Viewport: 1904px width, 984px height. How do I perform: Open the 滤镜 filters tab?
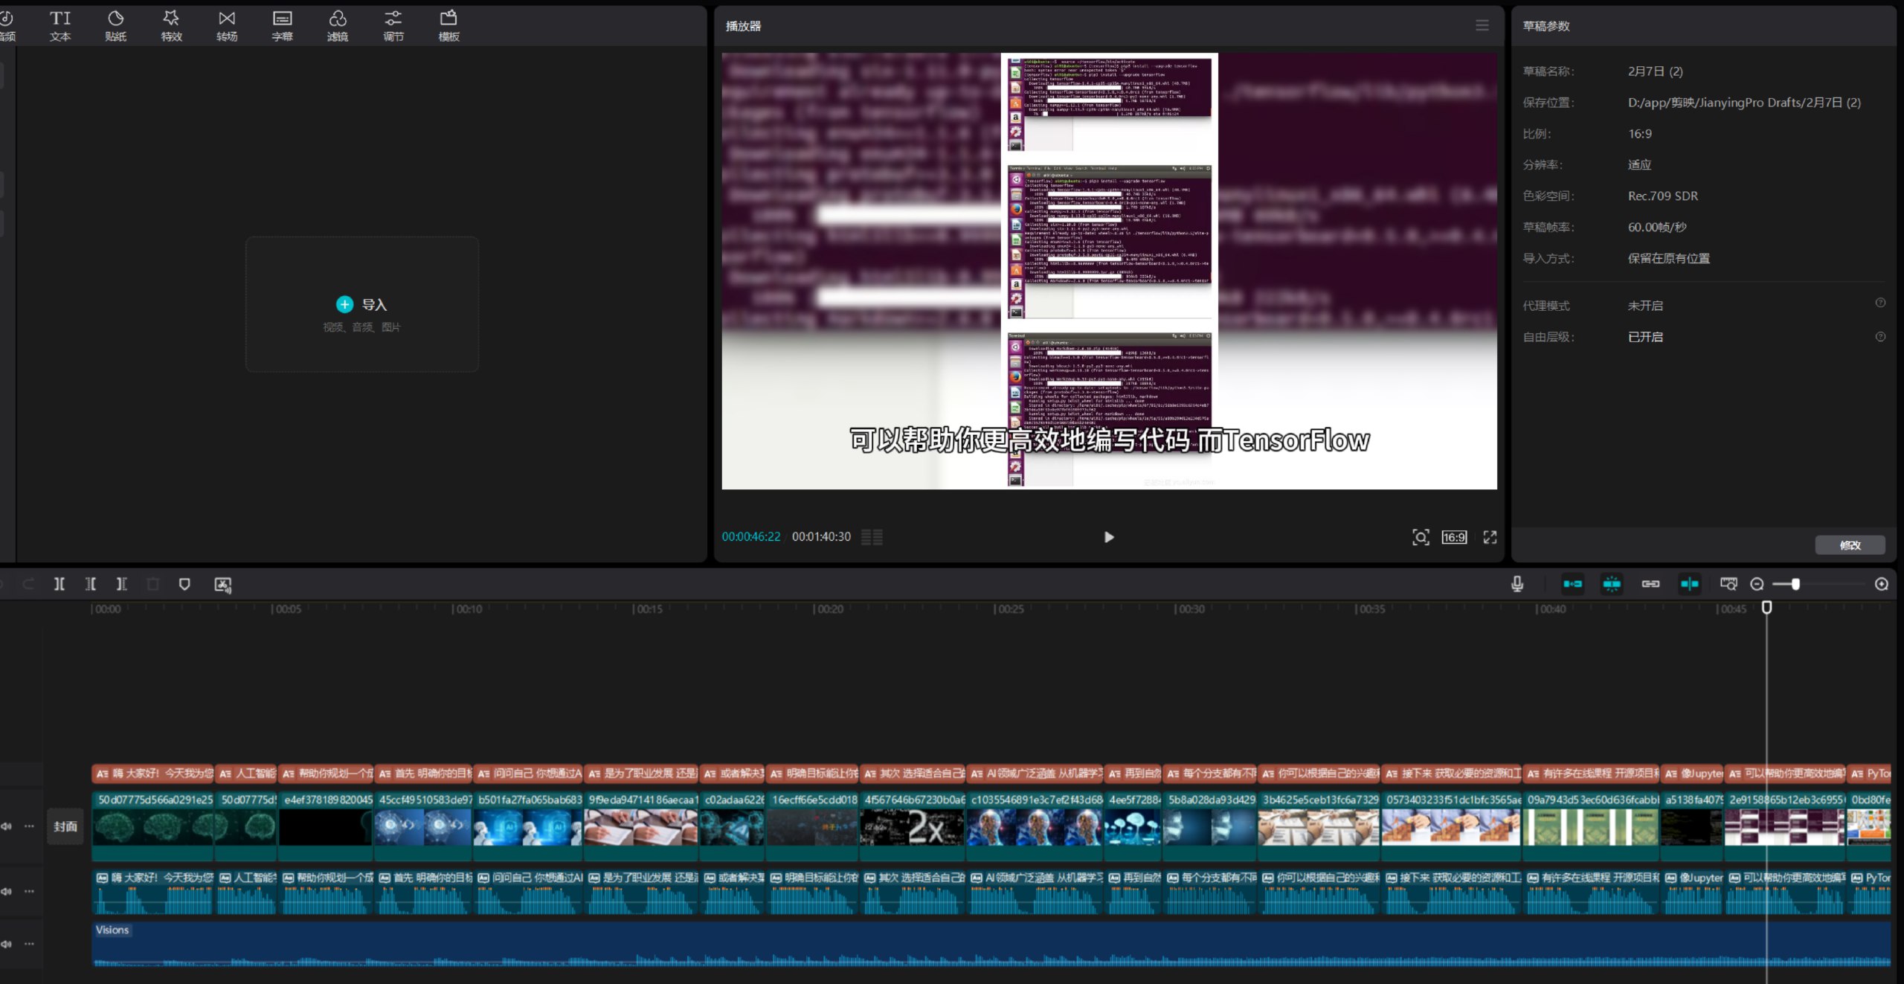pyautogui.click(x=338, y=25)
